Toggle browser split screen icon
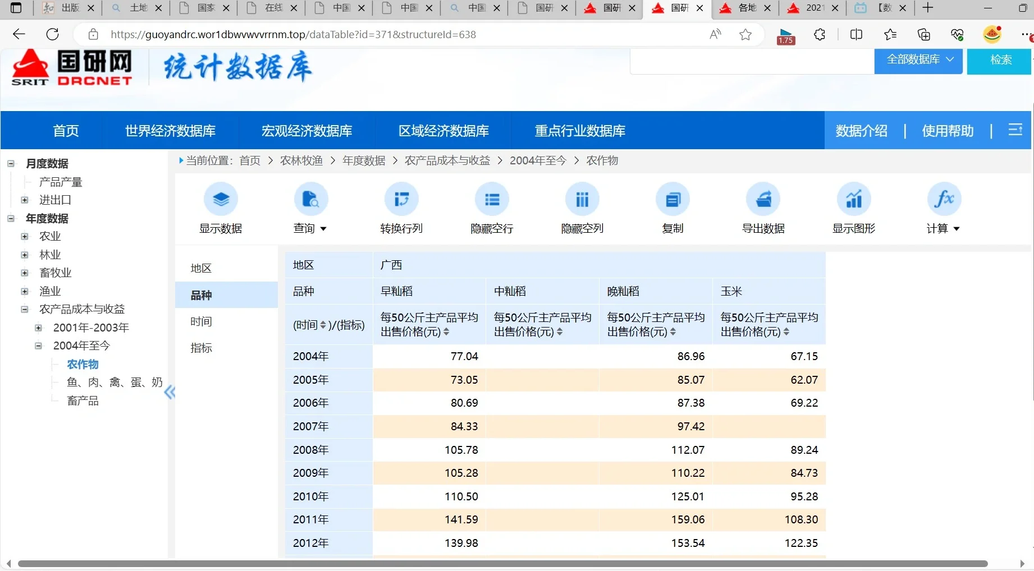The image size is (1034, 571). tap(856, 35)
